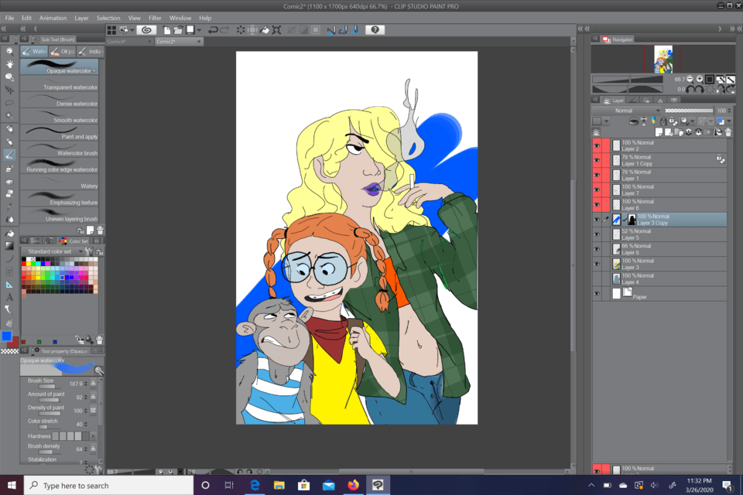Hide Layer 2 using its eye icon
The height and width of the screenshot is (495, 743).
point(597,146)
